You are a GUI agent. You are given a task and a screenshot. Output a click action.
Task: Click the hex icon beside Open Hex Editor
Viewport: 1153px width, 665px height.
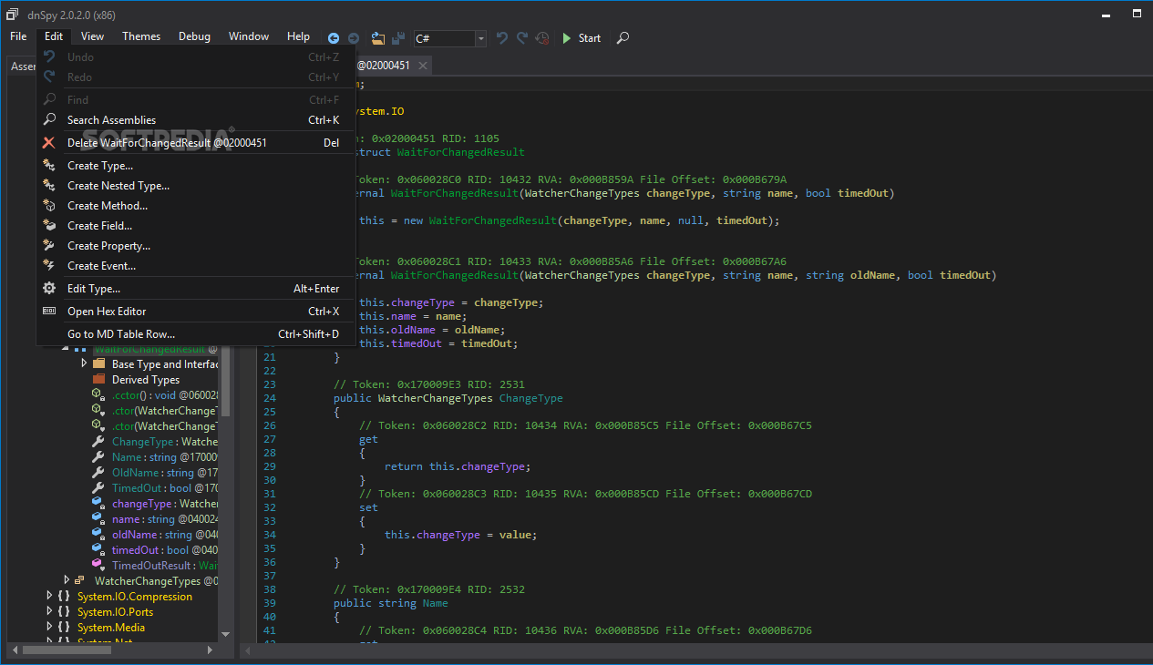tap(49, 312)
